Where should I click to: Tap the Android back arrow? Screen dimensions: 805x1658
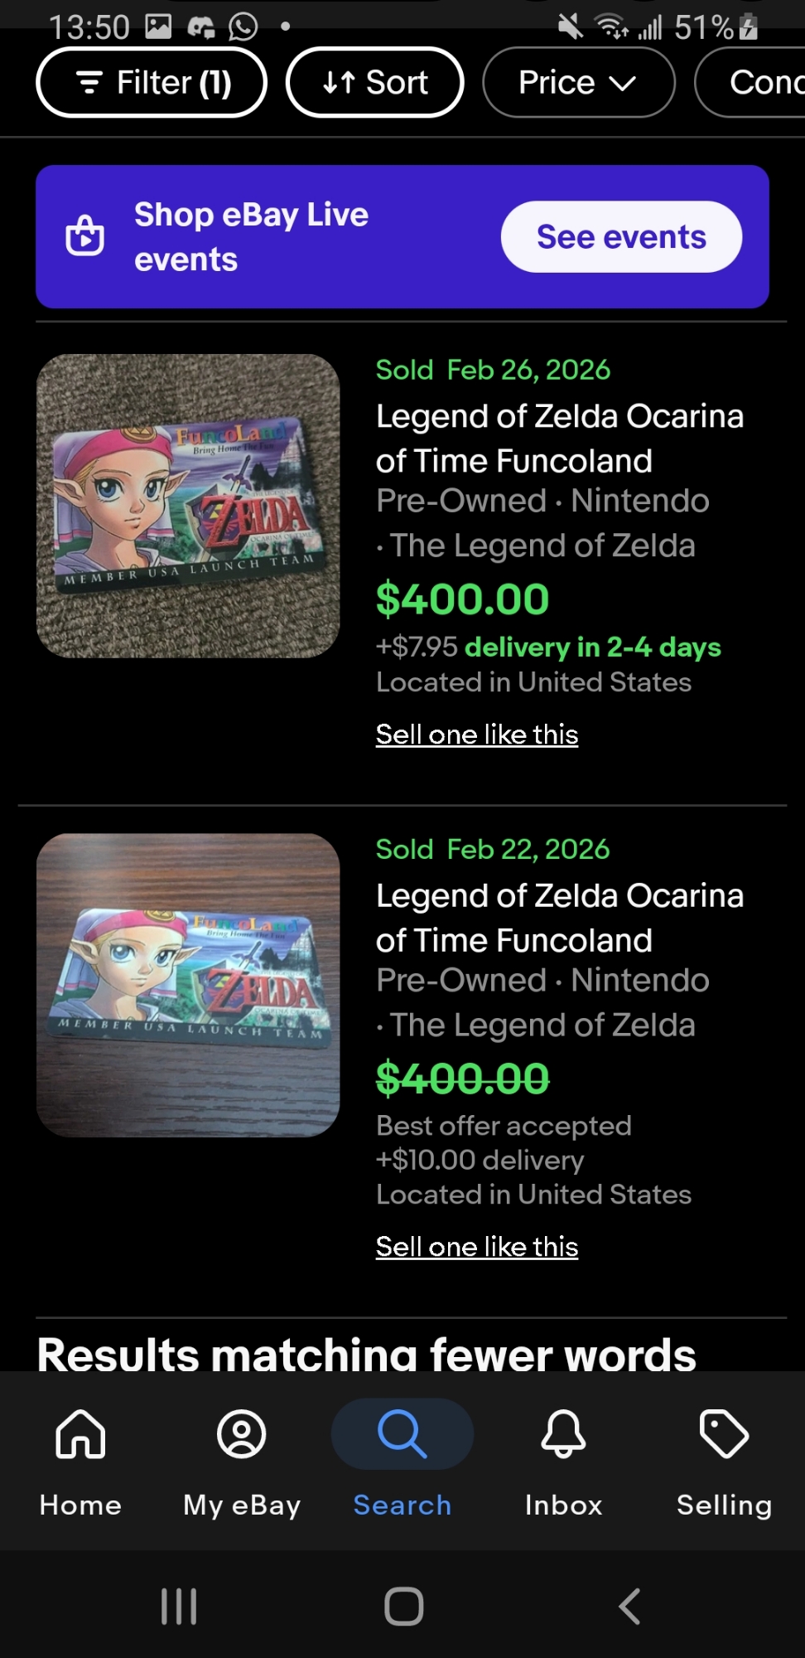coord(629,1607)
